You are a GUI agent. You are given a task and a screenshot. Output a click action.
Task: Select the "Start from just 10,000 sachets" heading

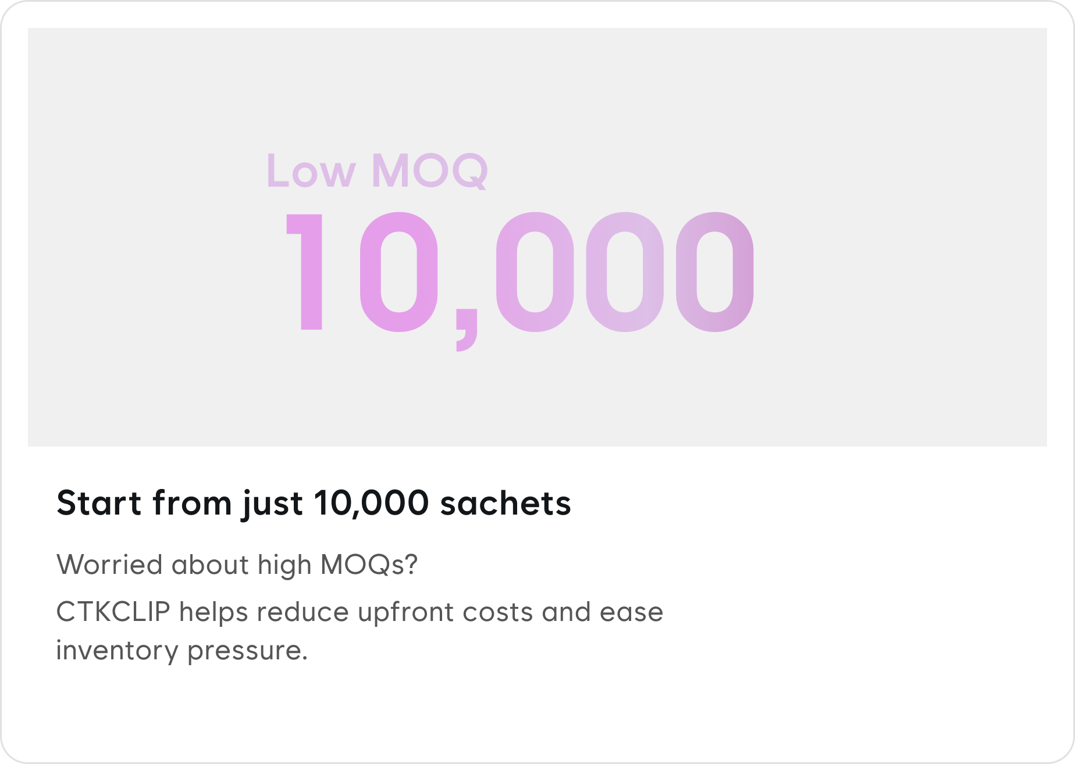click(314, 503)
